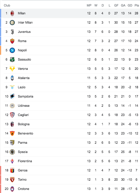The image size is (140, 193).
Task: Select the Torino bull badge
Action: point(12,179)
